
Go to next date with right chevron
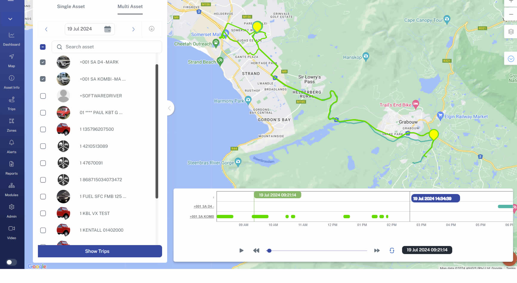[x=133, y=29]
